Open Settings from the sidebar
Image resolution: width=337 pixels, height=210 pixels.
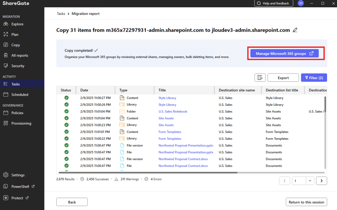pos(18,175)
